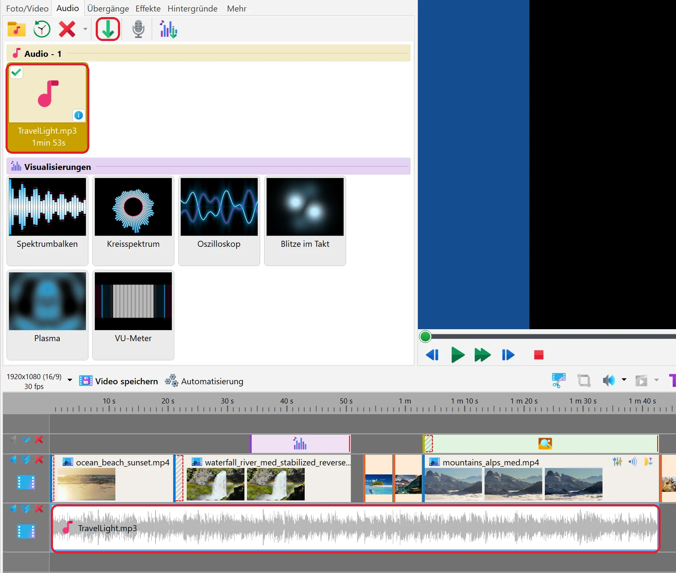Open the Mehr menu
Viewport: 676px width, 573px height.
pyautogui.click(x=237, y=9)
